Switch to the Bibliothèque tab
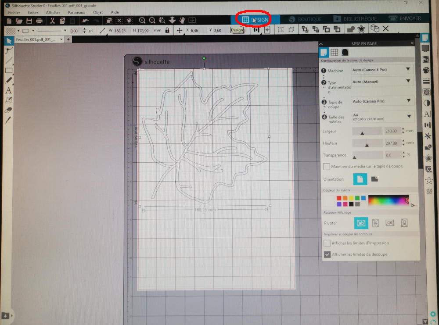This screenshot has height=325, width=439. pos(354,19)
